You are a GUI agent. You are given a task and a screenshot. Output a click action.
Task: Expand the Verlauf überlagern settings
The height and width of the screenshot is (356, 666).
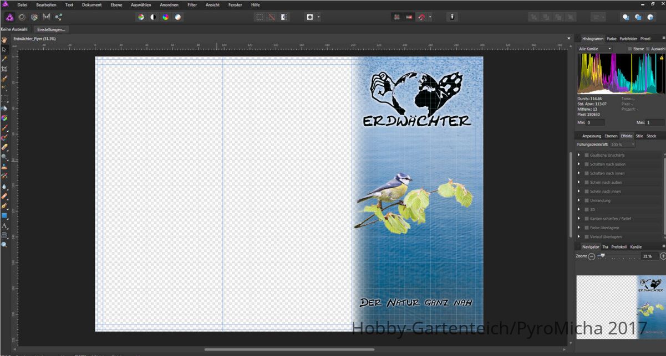point(579,237)
